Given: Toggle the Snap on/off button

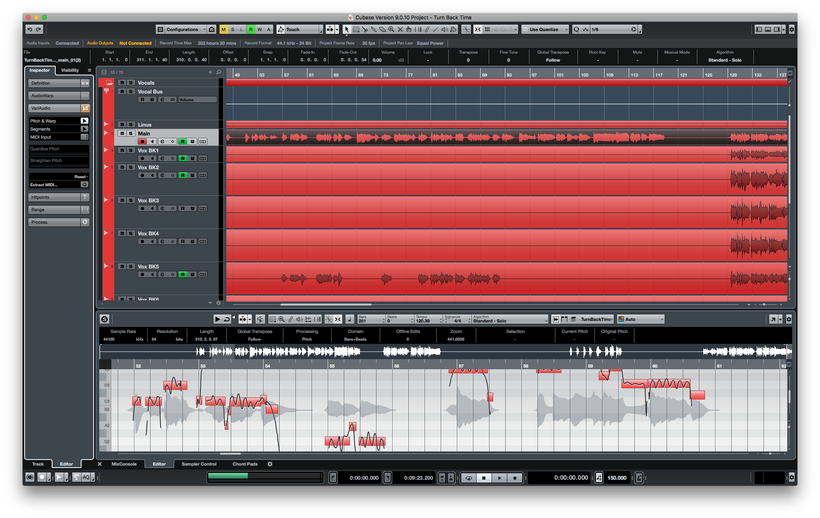Looking at the screenshot, I should coord(477,29).
